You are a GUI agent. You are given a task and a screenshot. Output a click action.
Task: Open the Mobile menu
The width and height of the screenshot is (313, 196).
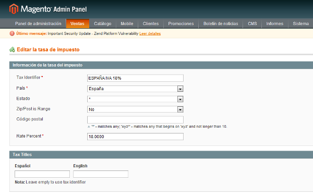pyautogui.click(x=127, y=23)
